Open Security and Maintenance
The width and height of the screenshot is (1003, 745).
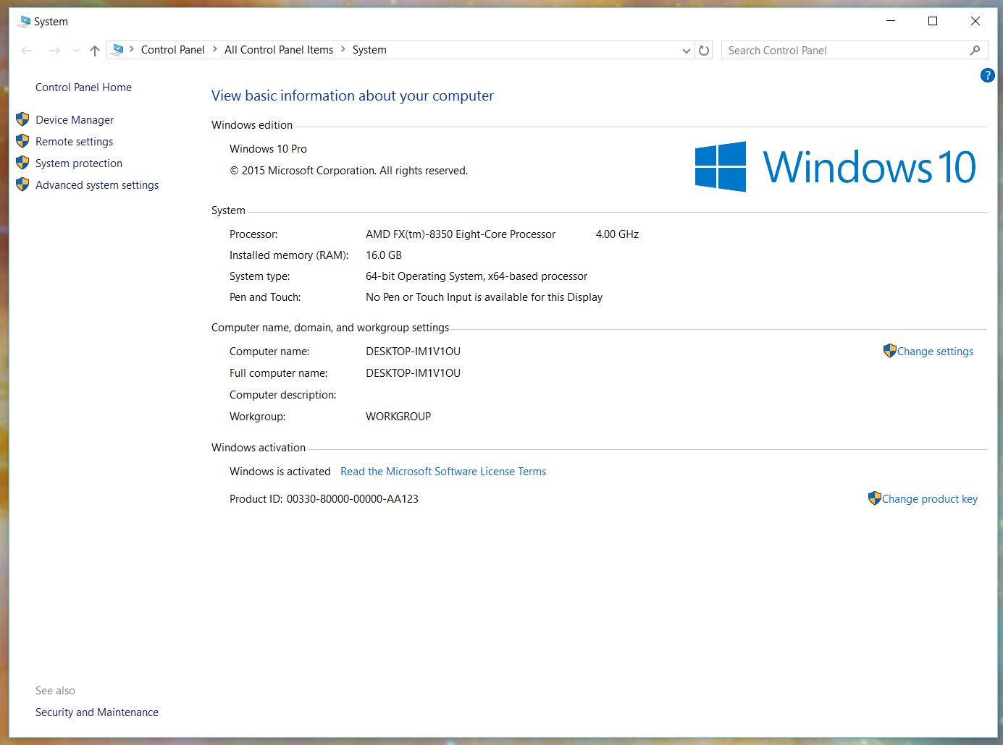point(97,712)
